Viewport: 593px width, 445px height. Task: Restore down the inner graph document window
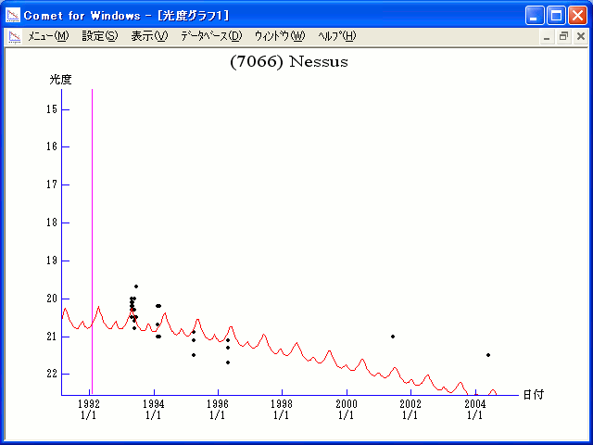pos(563,36)
